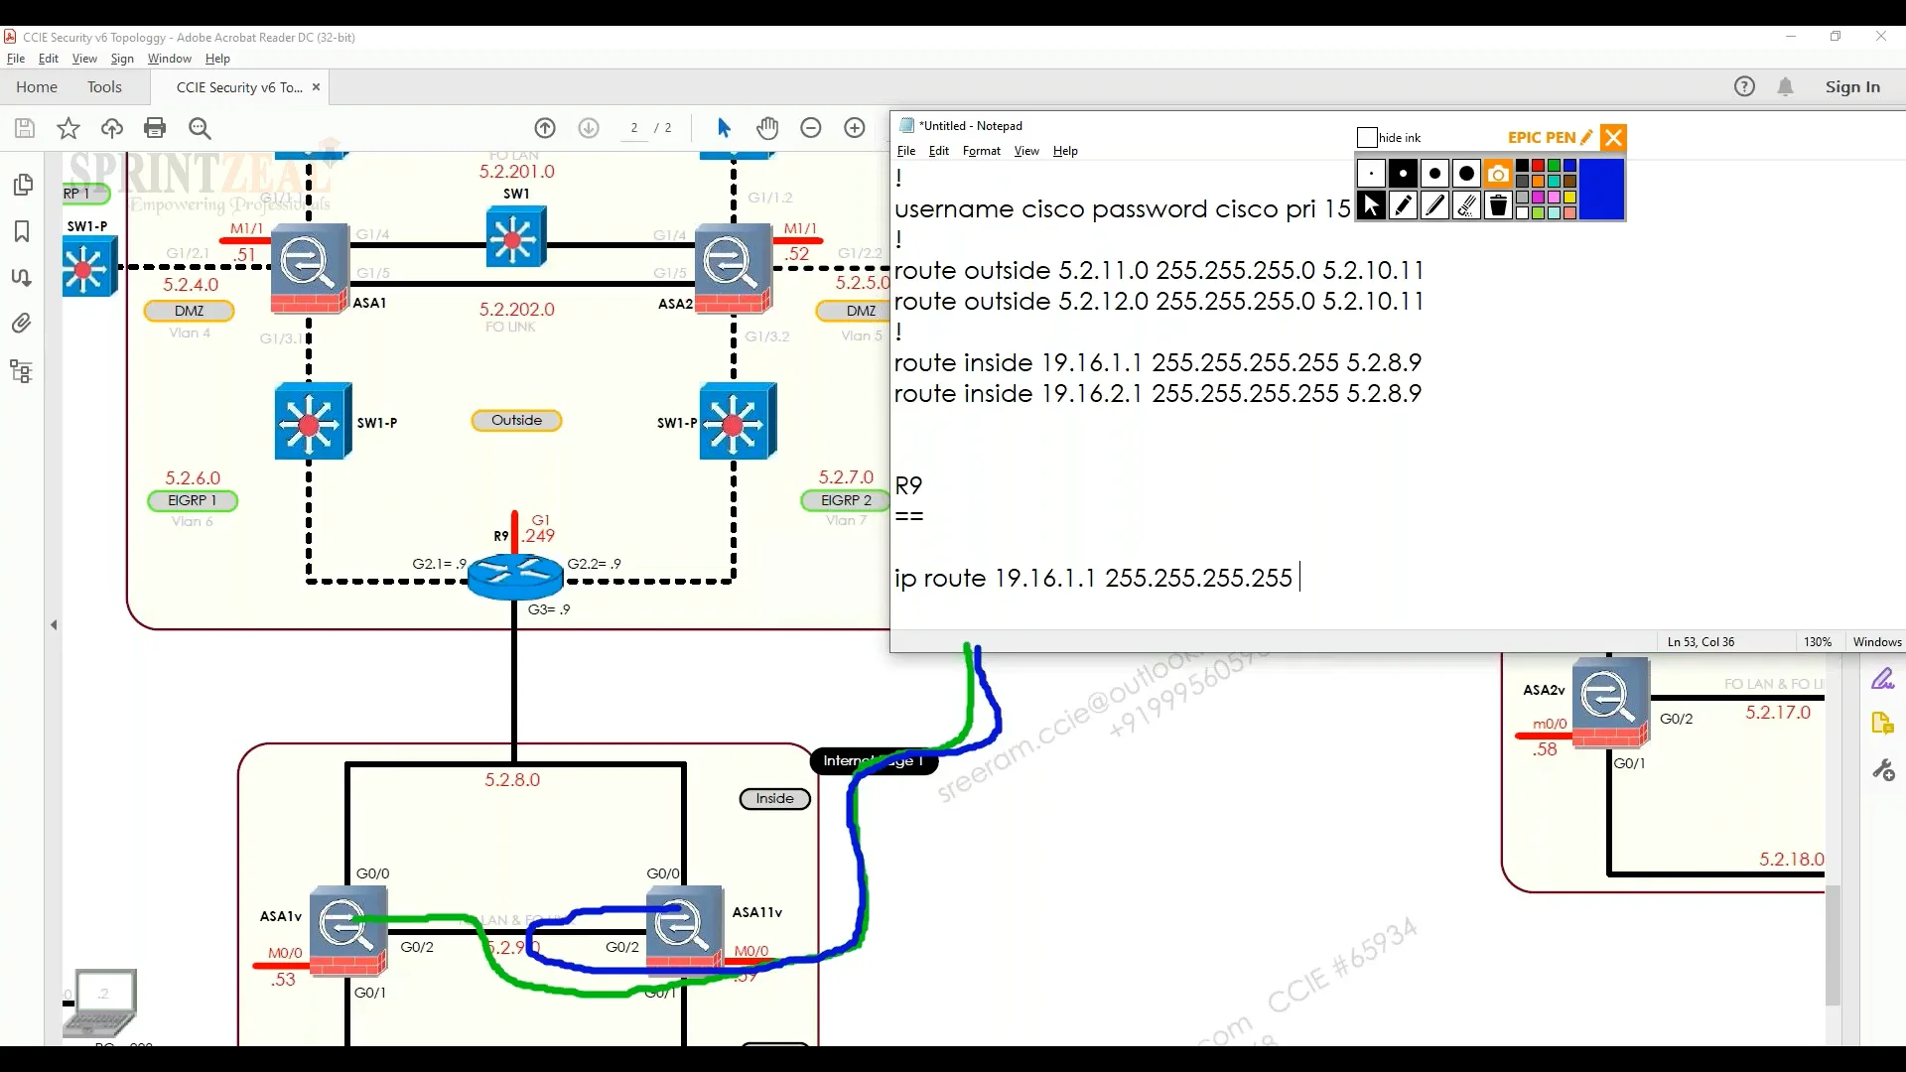Check the hide ink checkbox

click(1367, 138)
